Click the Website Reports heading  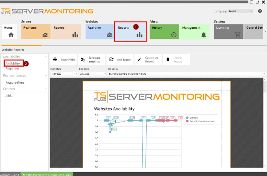click(x=13, y=50)
